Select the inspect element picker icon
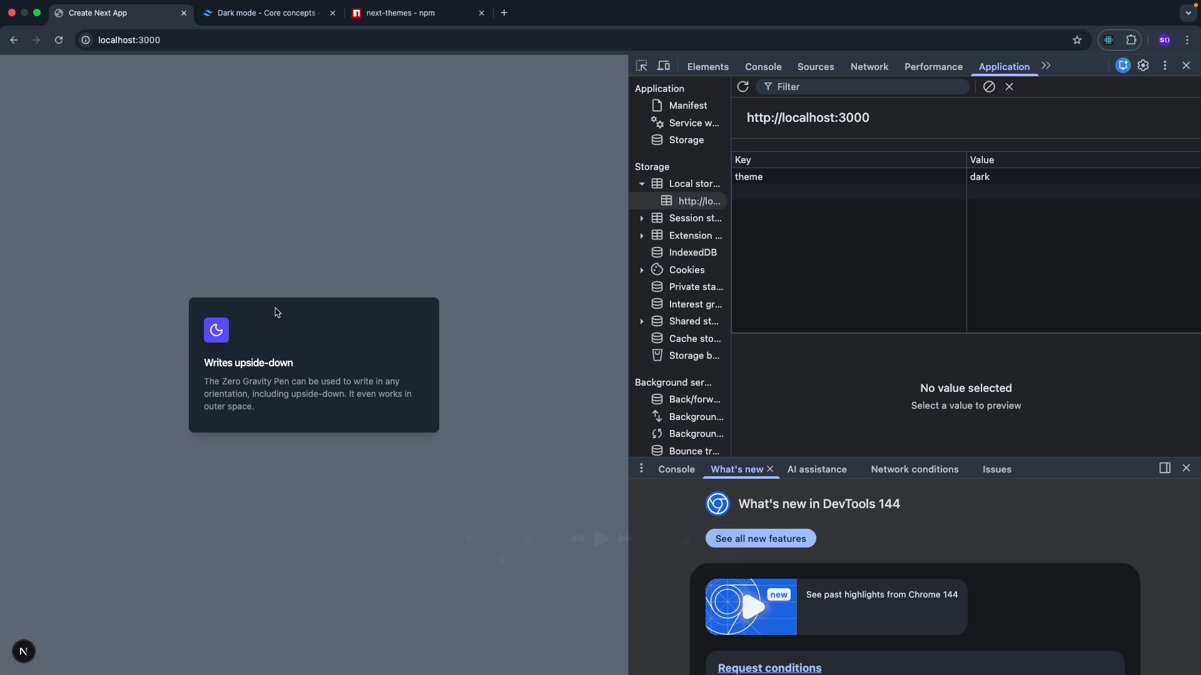 [x=641, y=66]
